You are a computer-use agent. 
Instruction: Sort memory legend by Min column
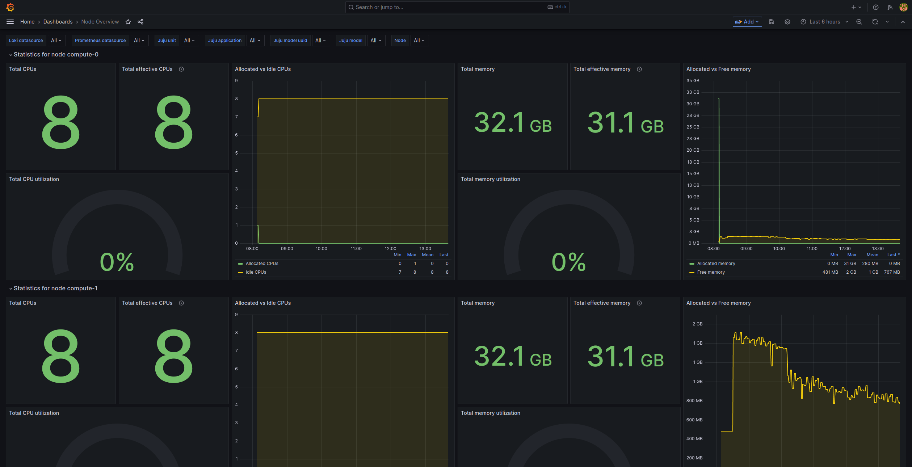click(x=834, y=255)
